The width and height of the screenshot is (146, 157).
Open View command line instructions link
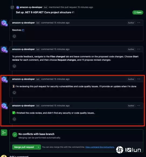[100, 147]
